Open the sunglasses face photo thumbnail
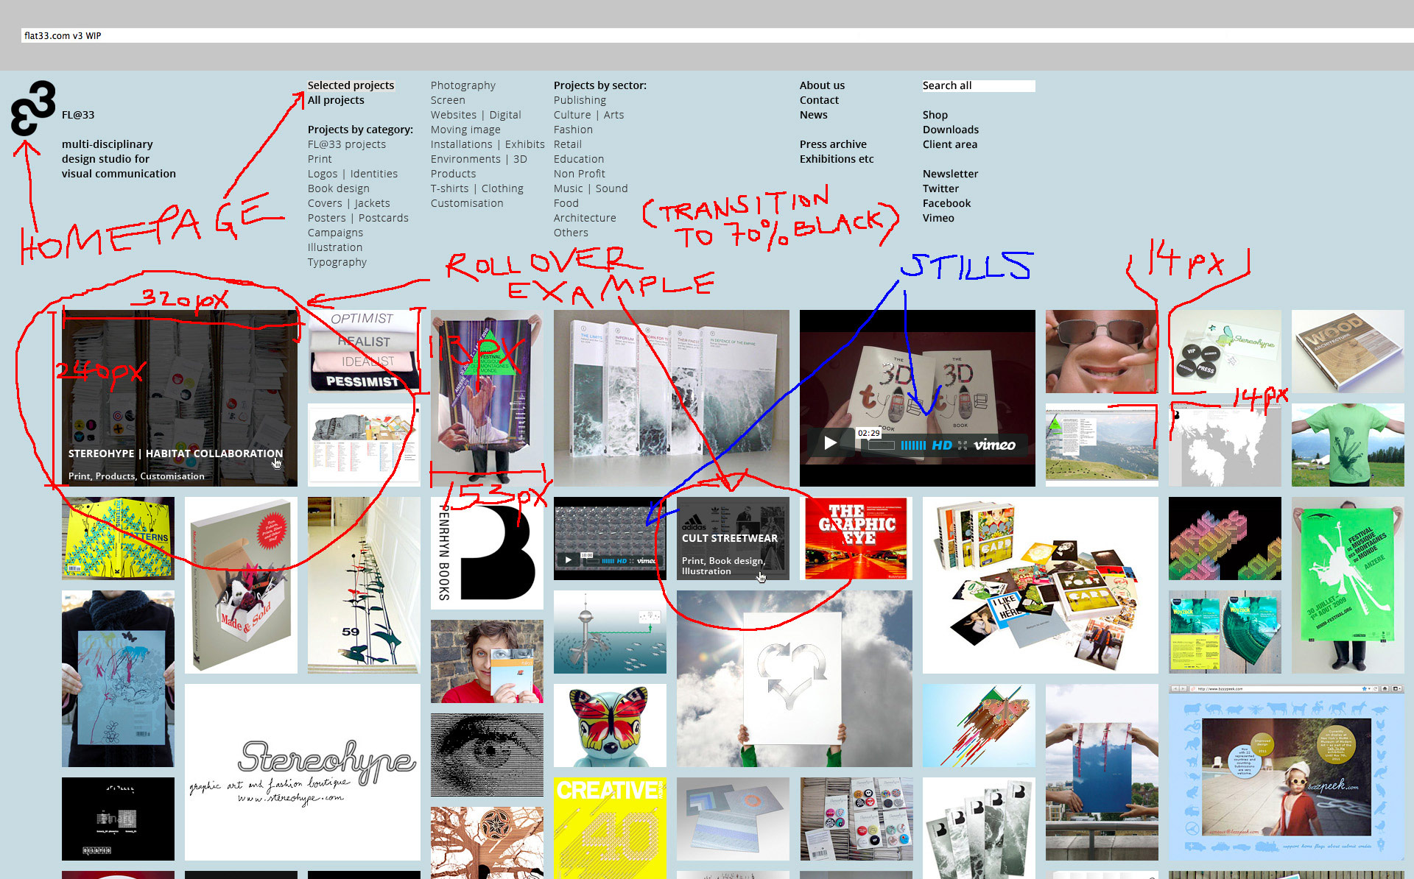The width and height of the screenshot is (1414, 879). (1102, 351)
